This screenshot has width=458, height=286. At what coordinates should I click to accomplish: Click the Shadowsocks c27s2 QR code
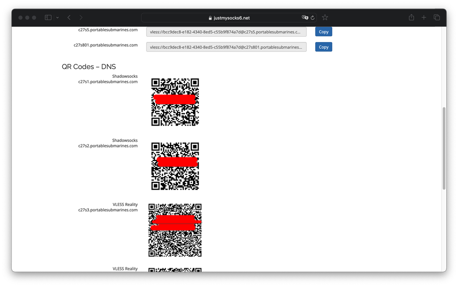175,166
